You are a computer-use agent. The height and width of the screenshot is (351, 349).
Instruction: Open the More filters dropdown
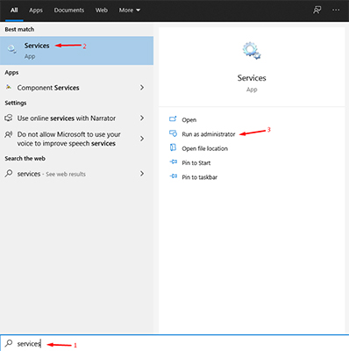(130, 11)
